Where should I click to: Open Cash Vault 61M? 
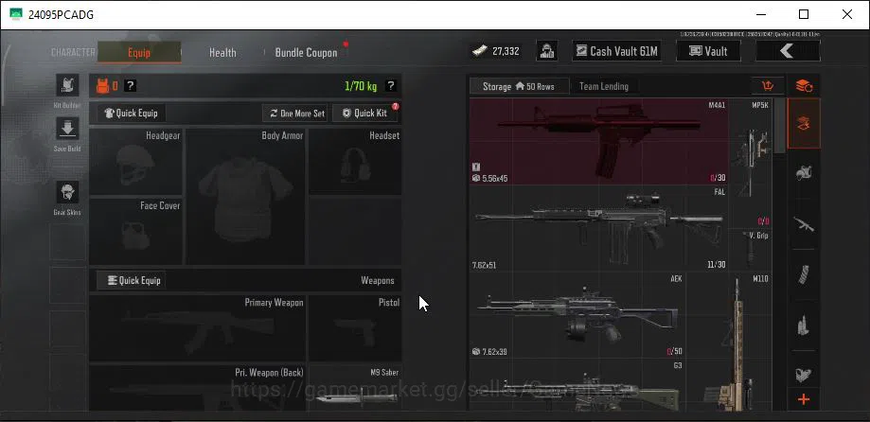(x=616, y=51)
